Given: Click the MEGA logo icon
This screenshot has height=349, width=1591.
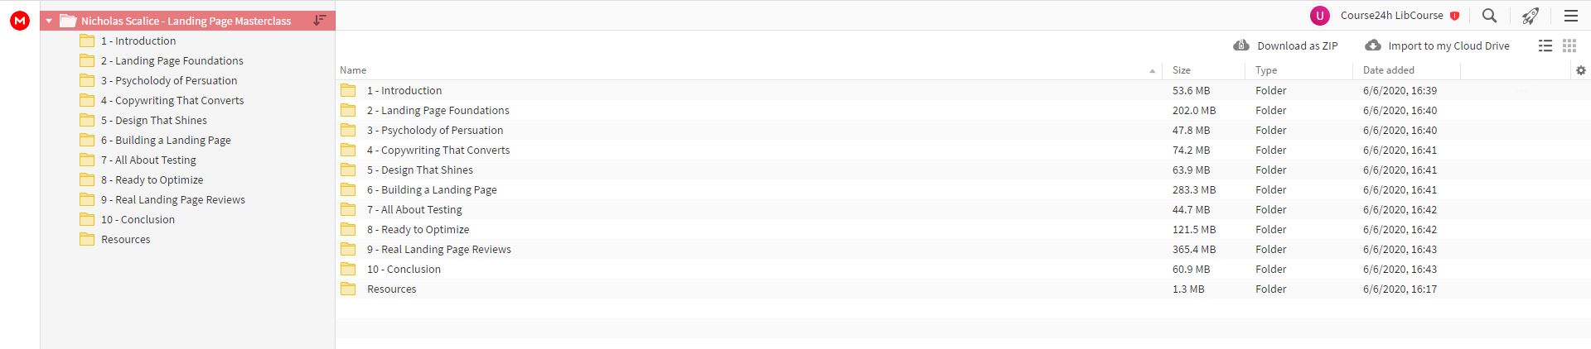Looking at the screenshot, I should (x=20, y=22).
